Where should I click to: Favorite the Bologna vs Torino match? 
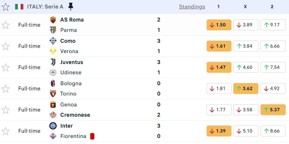[5, 89]
